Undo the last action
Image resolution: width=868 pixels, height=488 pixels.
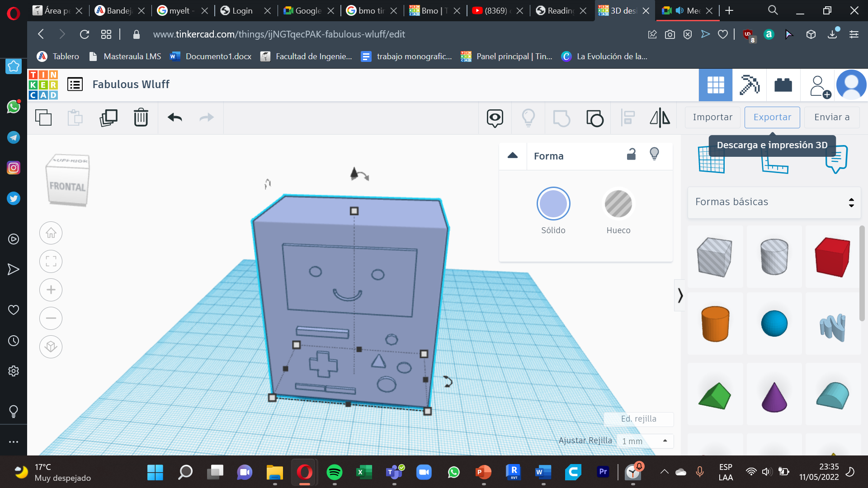click(175, 117)
